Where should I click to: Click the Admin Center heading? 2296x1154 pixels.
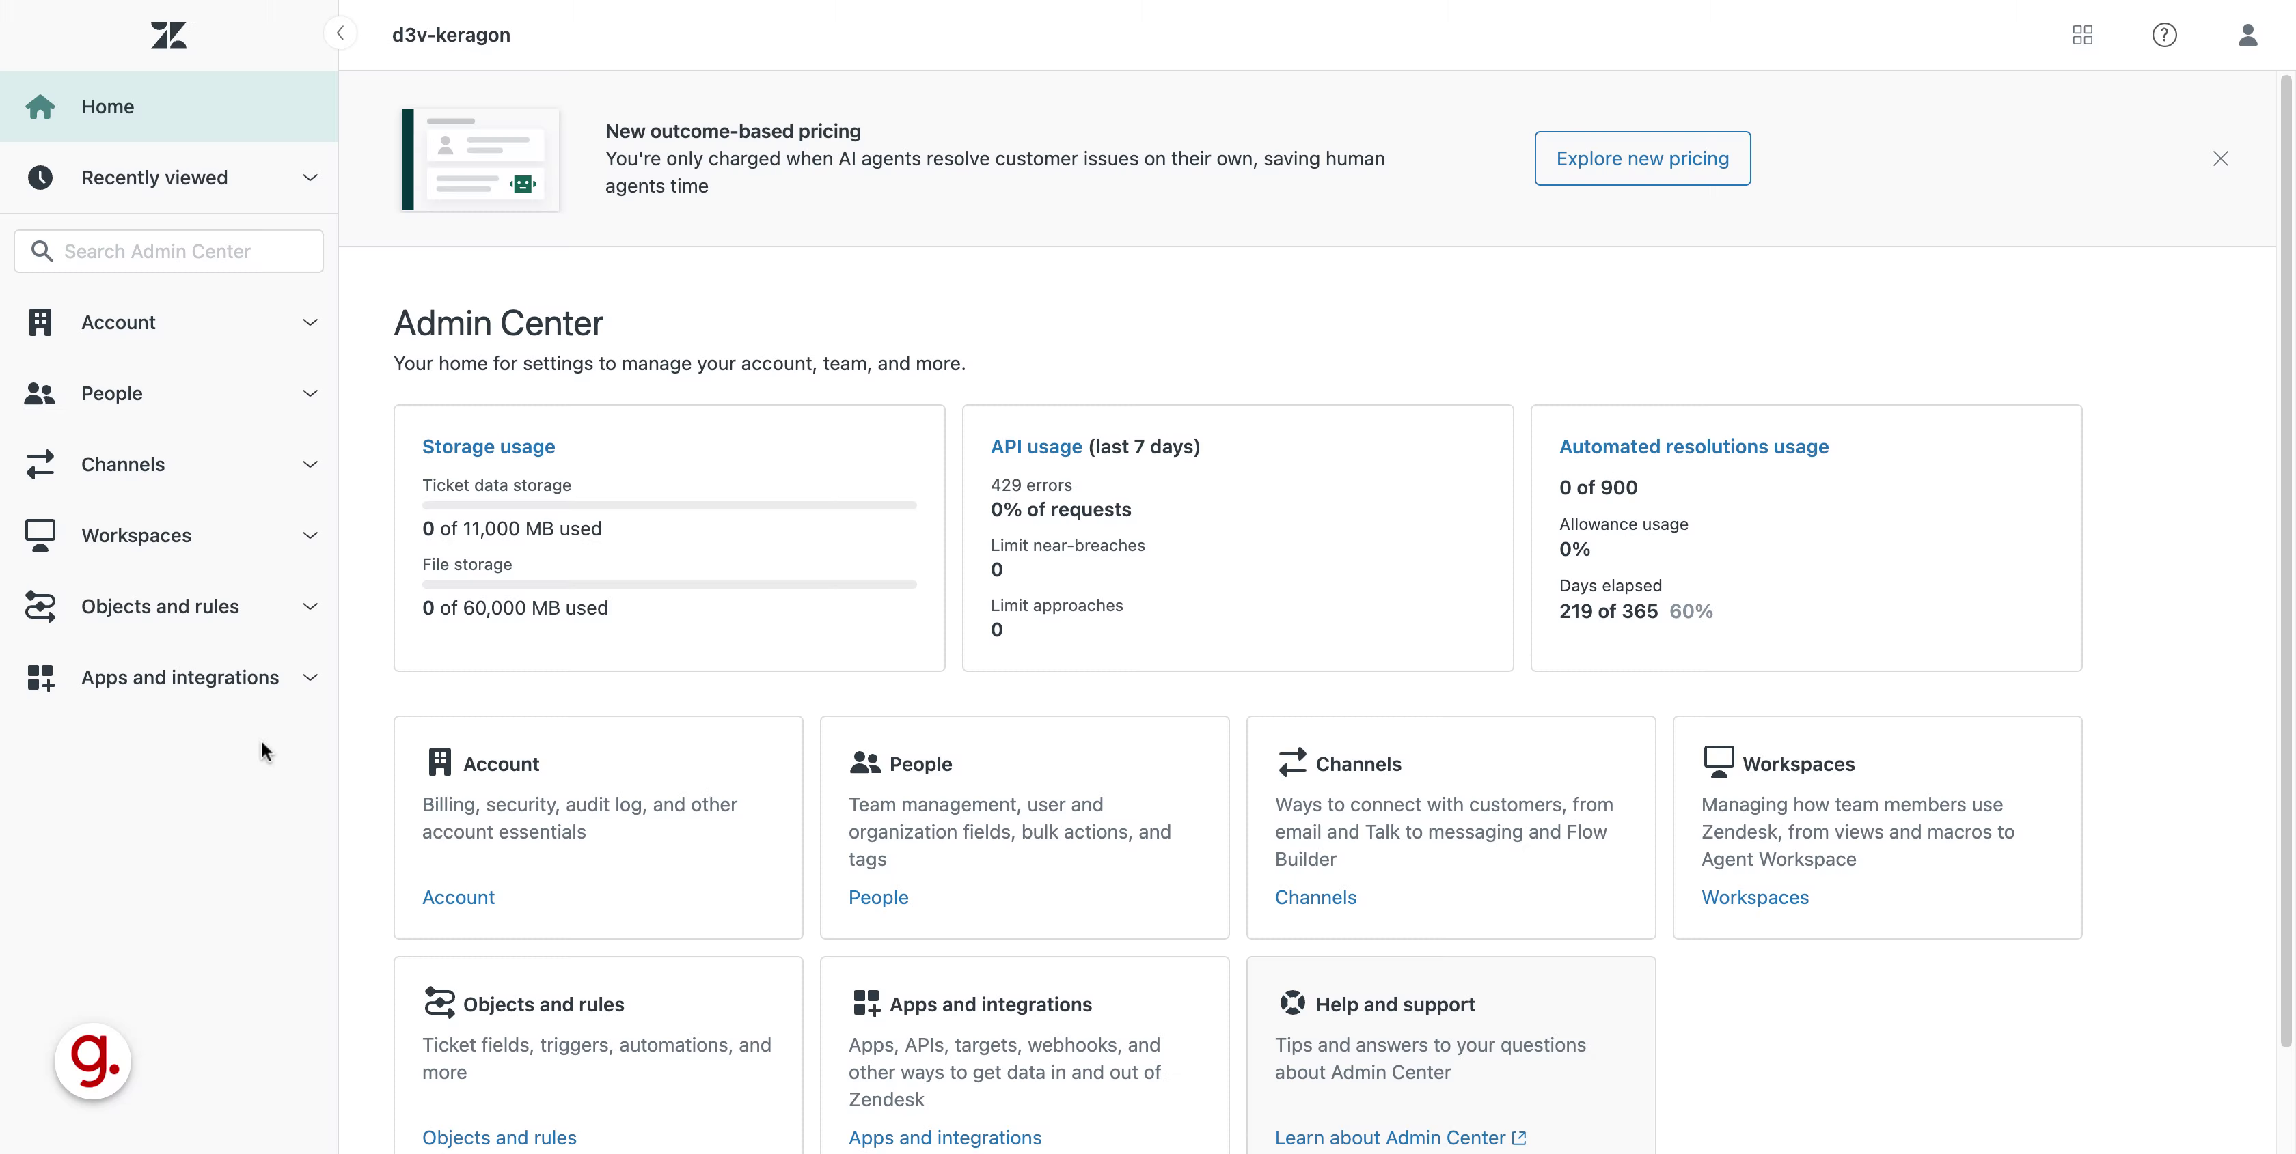[x=498, y=323]
